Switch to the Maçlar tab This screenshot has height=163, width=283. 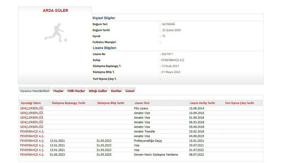coord(58,91)
